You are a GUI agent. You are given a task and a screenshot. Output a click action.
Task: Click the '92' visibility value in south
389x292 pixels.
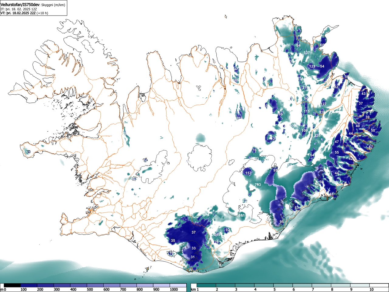227,230
